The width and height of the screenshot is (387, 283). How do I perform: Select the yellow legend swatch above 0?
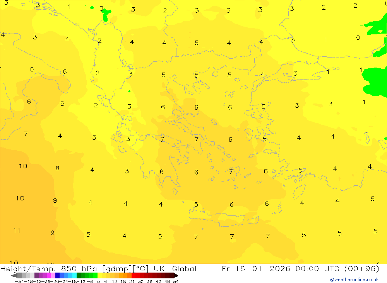click(99, 275)
